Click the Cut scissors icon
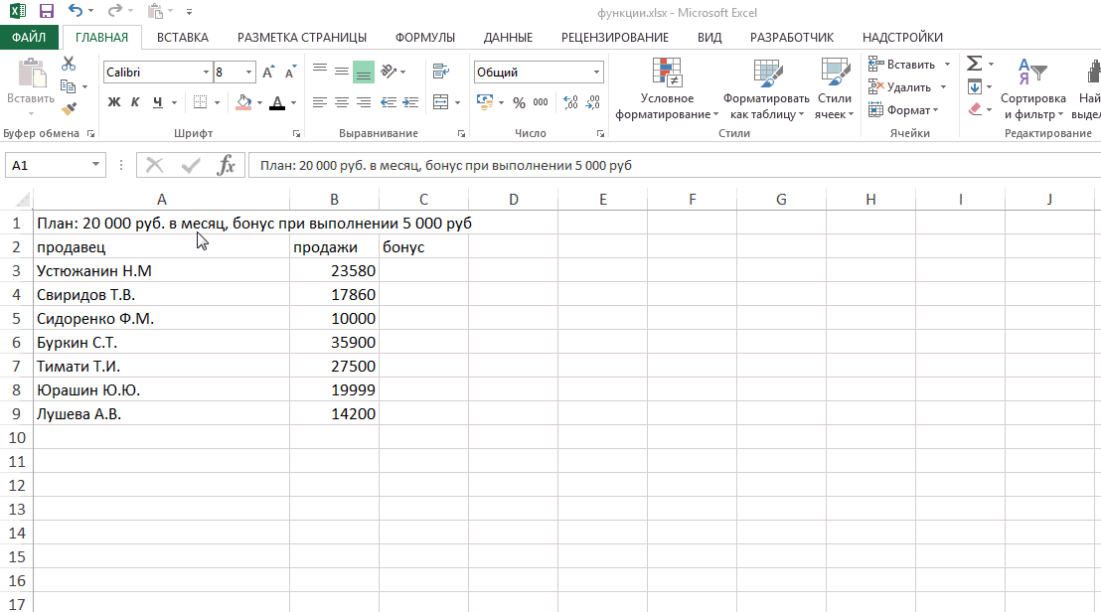The height and width of the screenshot is (612, 1101). [x=69, y=64]
